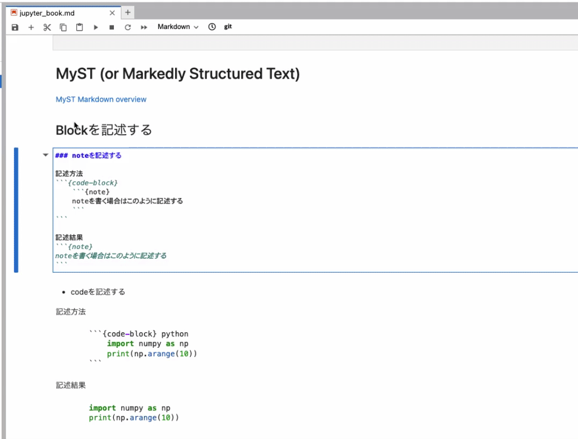This screenshot has width=578, height=439.
Task: Click 'print(np.arange(10))' under the code-block line
Action: coord(152,354)
